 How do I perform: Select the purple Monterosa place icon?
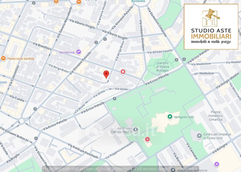(79, 52)
